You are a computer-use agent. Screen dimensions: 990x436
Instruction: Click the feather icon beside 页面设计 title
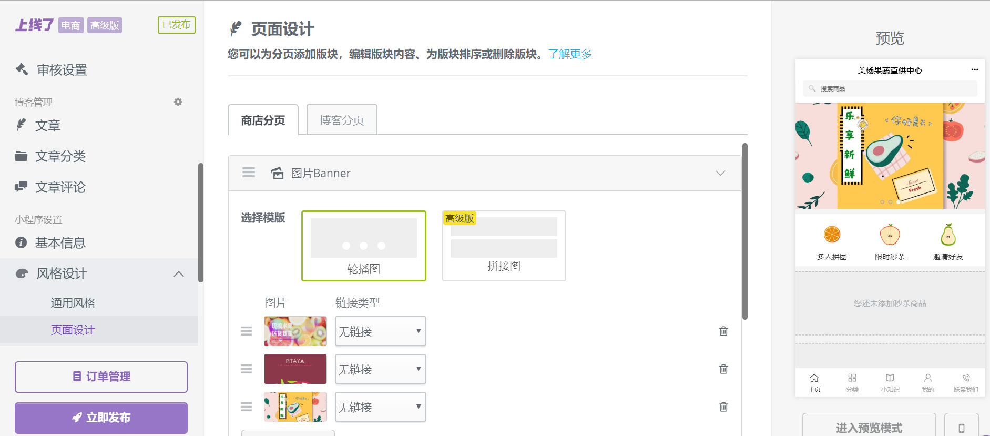click(236, 29)
